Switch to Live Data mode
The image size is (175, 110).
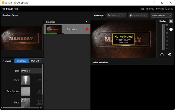click(22, 61)
